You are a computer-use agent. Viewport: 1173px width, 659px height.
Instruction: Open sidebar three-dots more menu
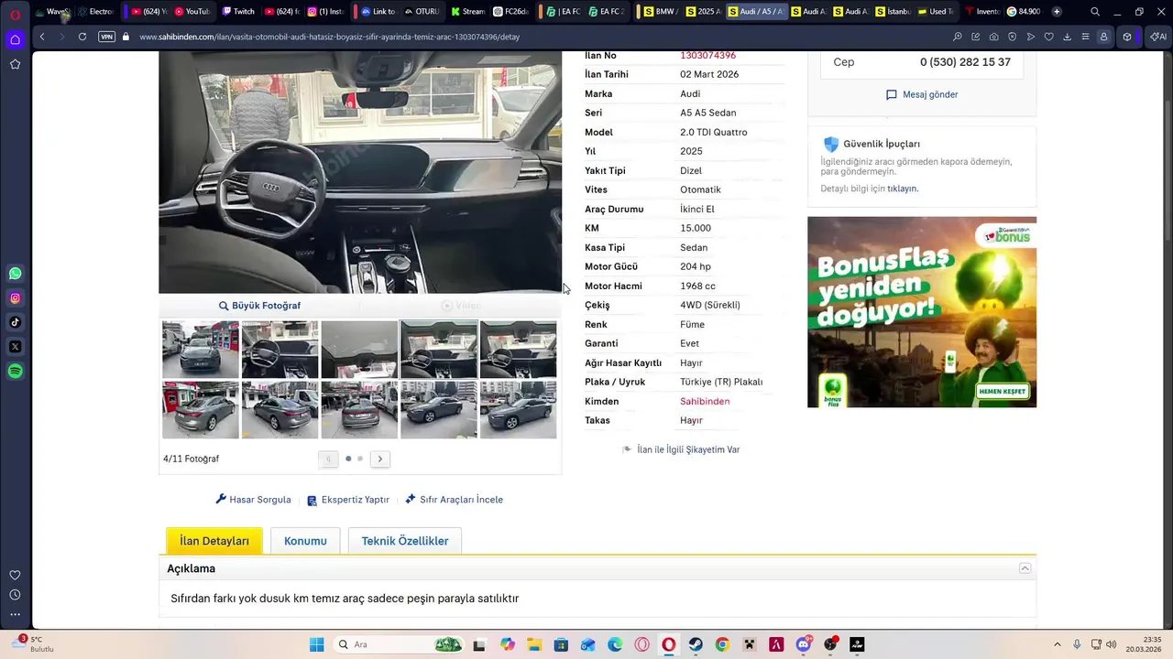pos(15,614)
